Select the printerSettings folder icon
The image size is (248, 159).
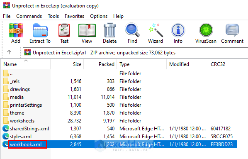tap(6, 105)
